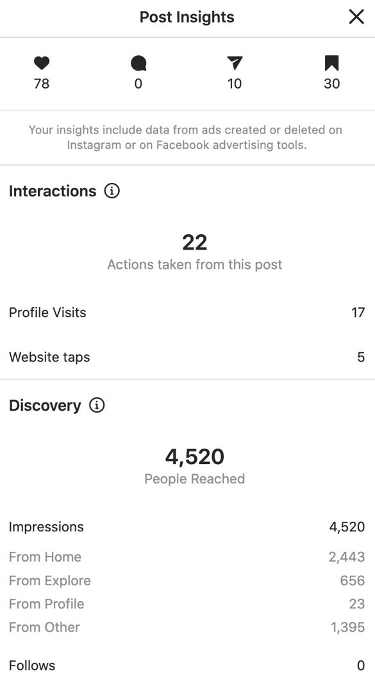Tap the heart likes icon
This screenshot has height=679, width=375.
[42, 64]
